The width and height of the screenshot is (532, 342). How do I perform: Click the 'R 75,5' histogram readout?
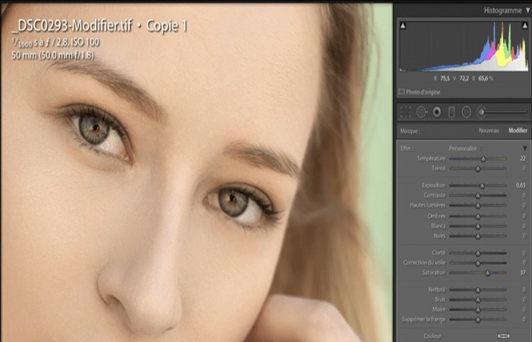click(x=442, y=78)
